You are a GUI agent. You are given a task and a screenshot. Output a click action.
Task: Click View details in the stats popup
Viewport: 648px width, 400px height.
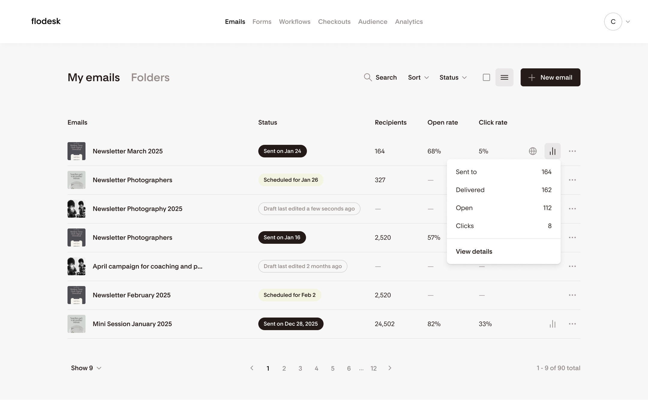coord(474,252)
